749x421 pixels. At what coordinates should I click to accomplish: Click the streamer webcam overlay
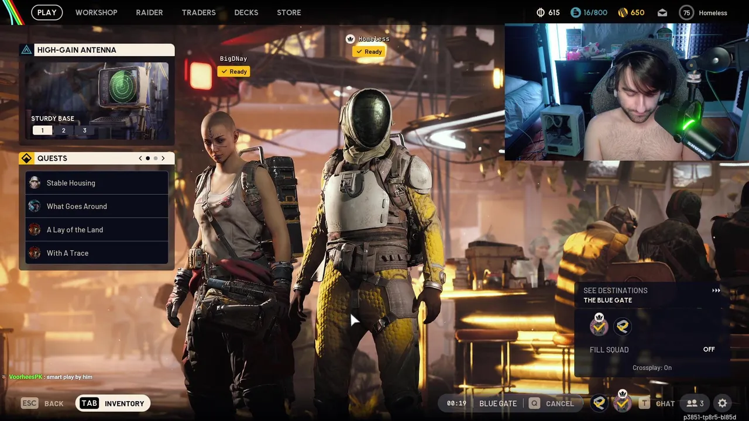(x=627, y=92)
